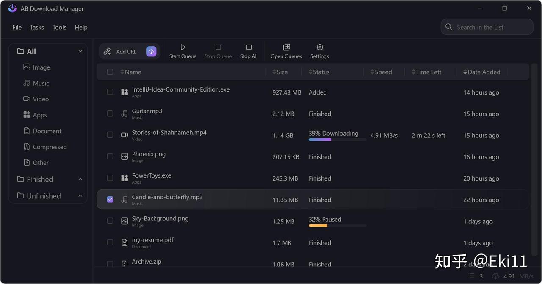
Task: Sort the list by Time Left column
Action: coord(426,72)
